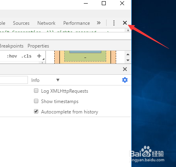Screen dimensions: 176x167
Task: Open the DevTools three-dot customize menu
Action: click(114, 23)
